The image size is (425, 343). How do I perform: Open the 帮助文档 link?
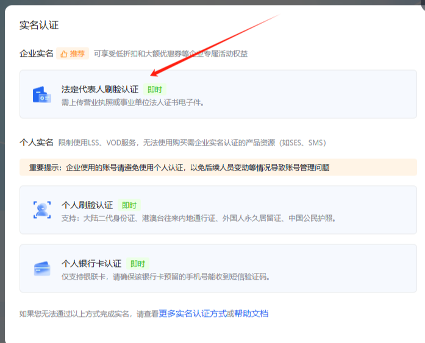coord(251,314)
